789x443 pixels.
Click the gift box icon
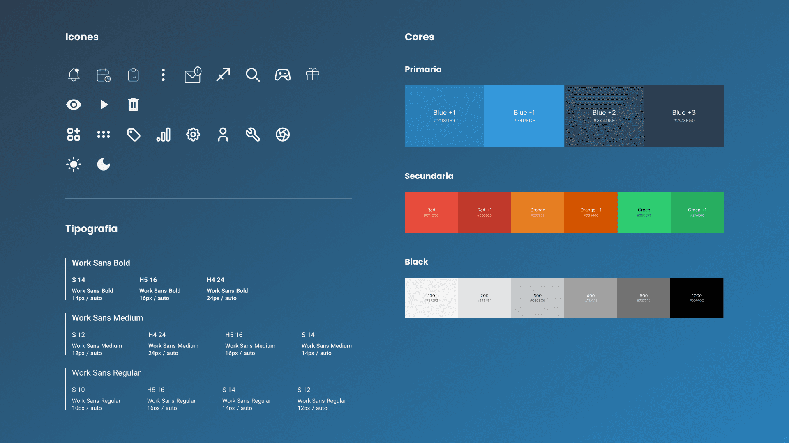click(312, 74)
